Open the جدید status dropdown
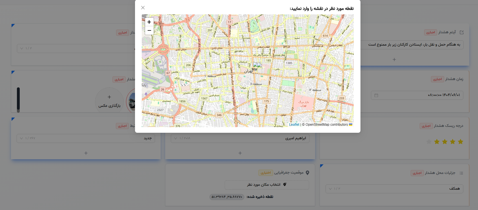This screenshot has height=210, width=478. 86,138
